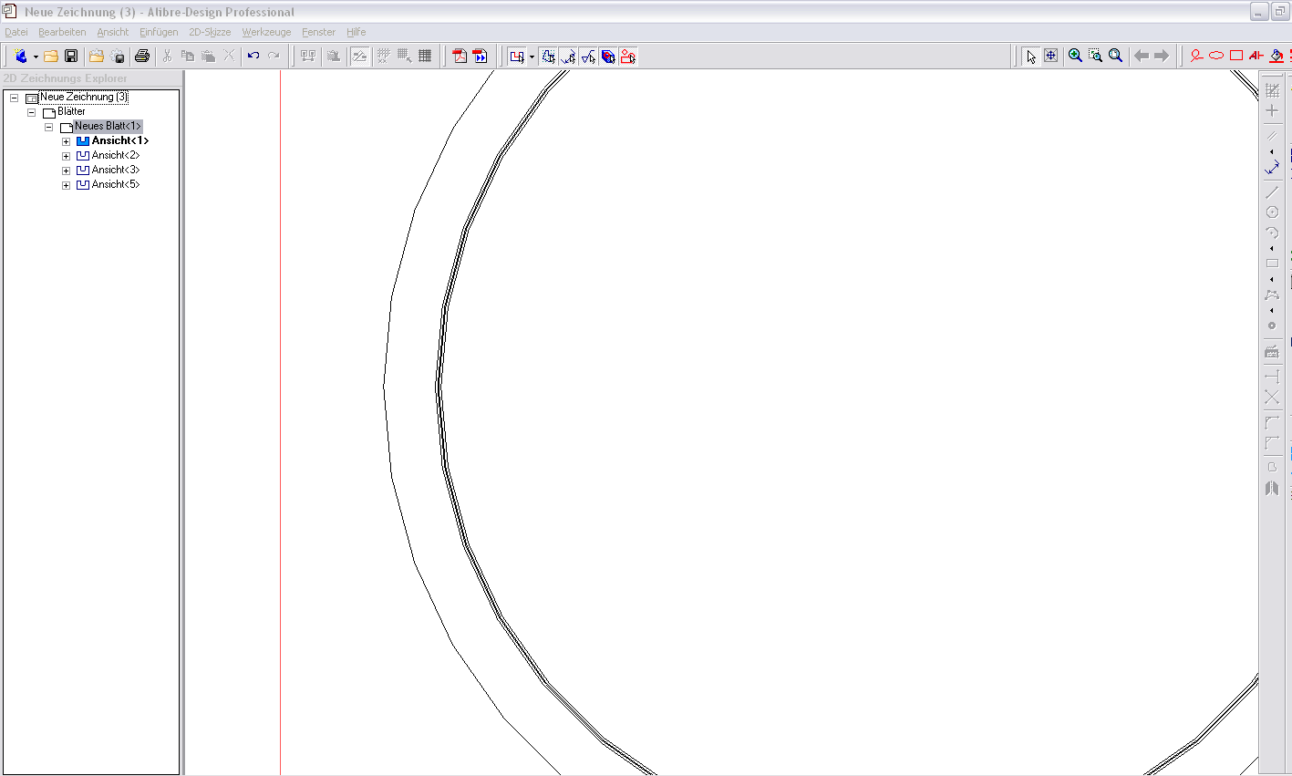Click the Paste clipboard icon
This screenshot has width=1292, height=776.
[x=209, y=56]
